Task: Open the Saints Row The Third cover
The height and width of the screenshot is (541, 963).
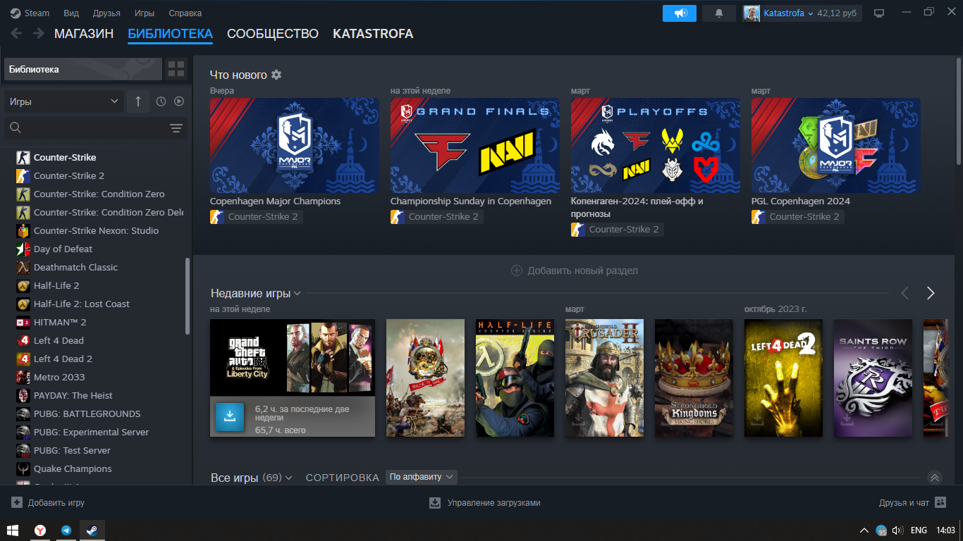Action: pos(873,378)
